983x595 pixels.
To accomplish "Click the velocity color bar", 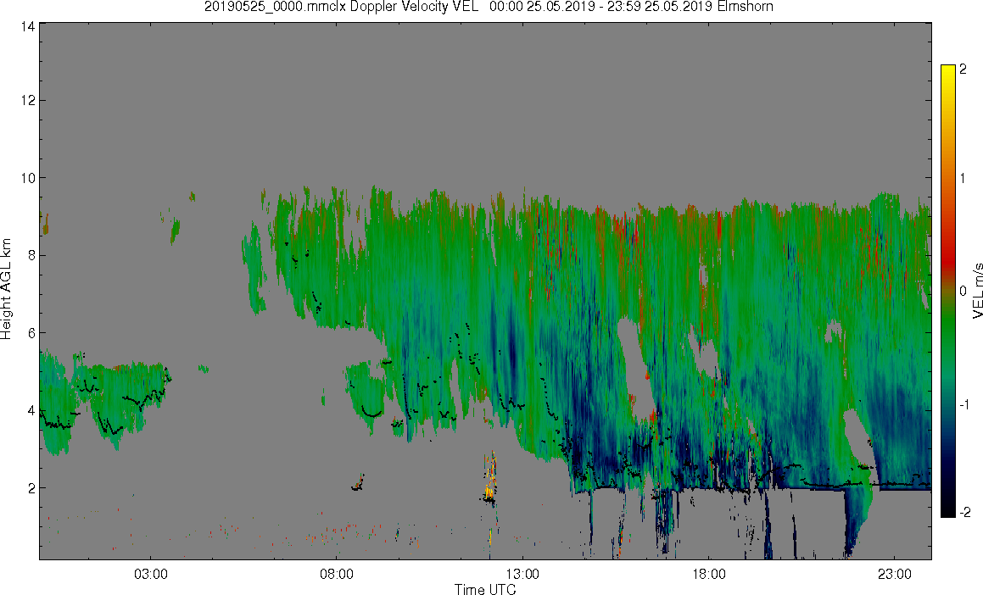I will [x=948, y=291].
